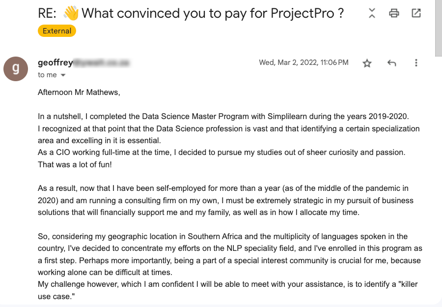
Task: Star the message from geoffrey
Action: coord(367,63)
